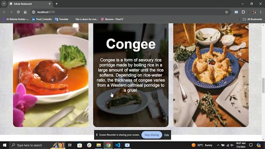This screenshot has height=149, width=265.
Task: Click the Congee dish card
Action: [131, 75]
